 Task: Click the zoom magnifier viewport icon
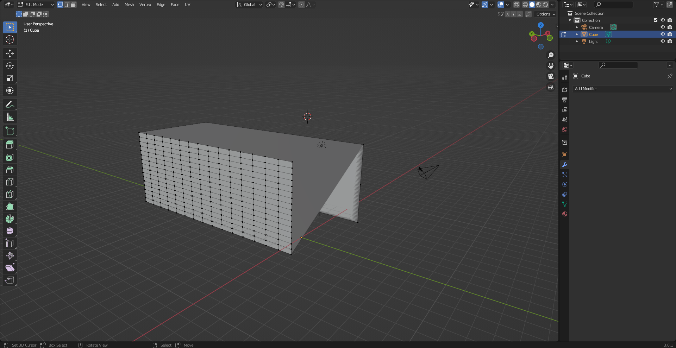[551, 55]
